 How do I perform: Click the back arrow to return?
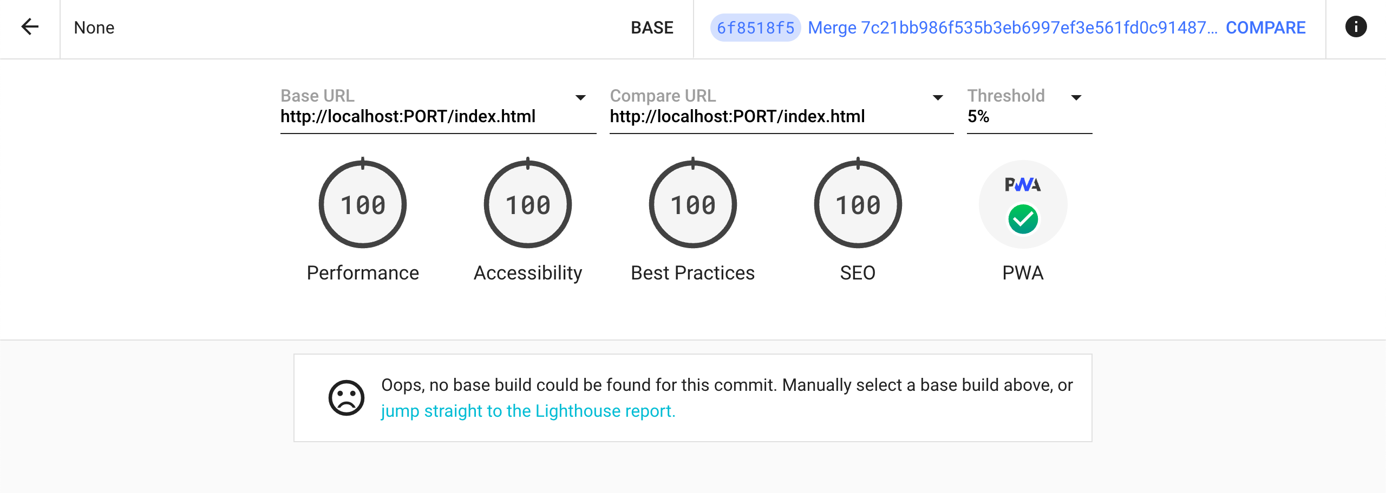30,27
